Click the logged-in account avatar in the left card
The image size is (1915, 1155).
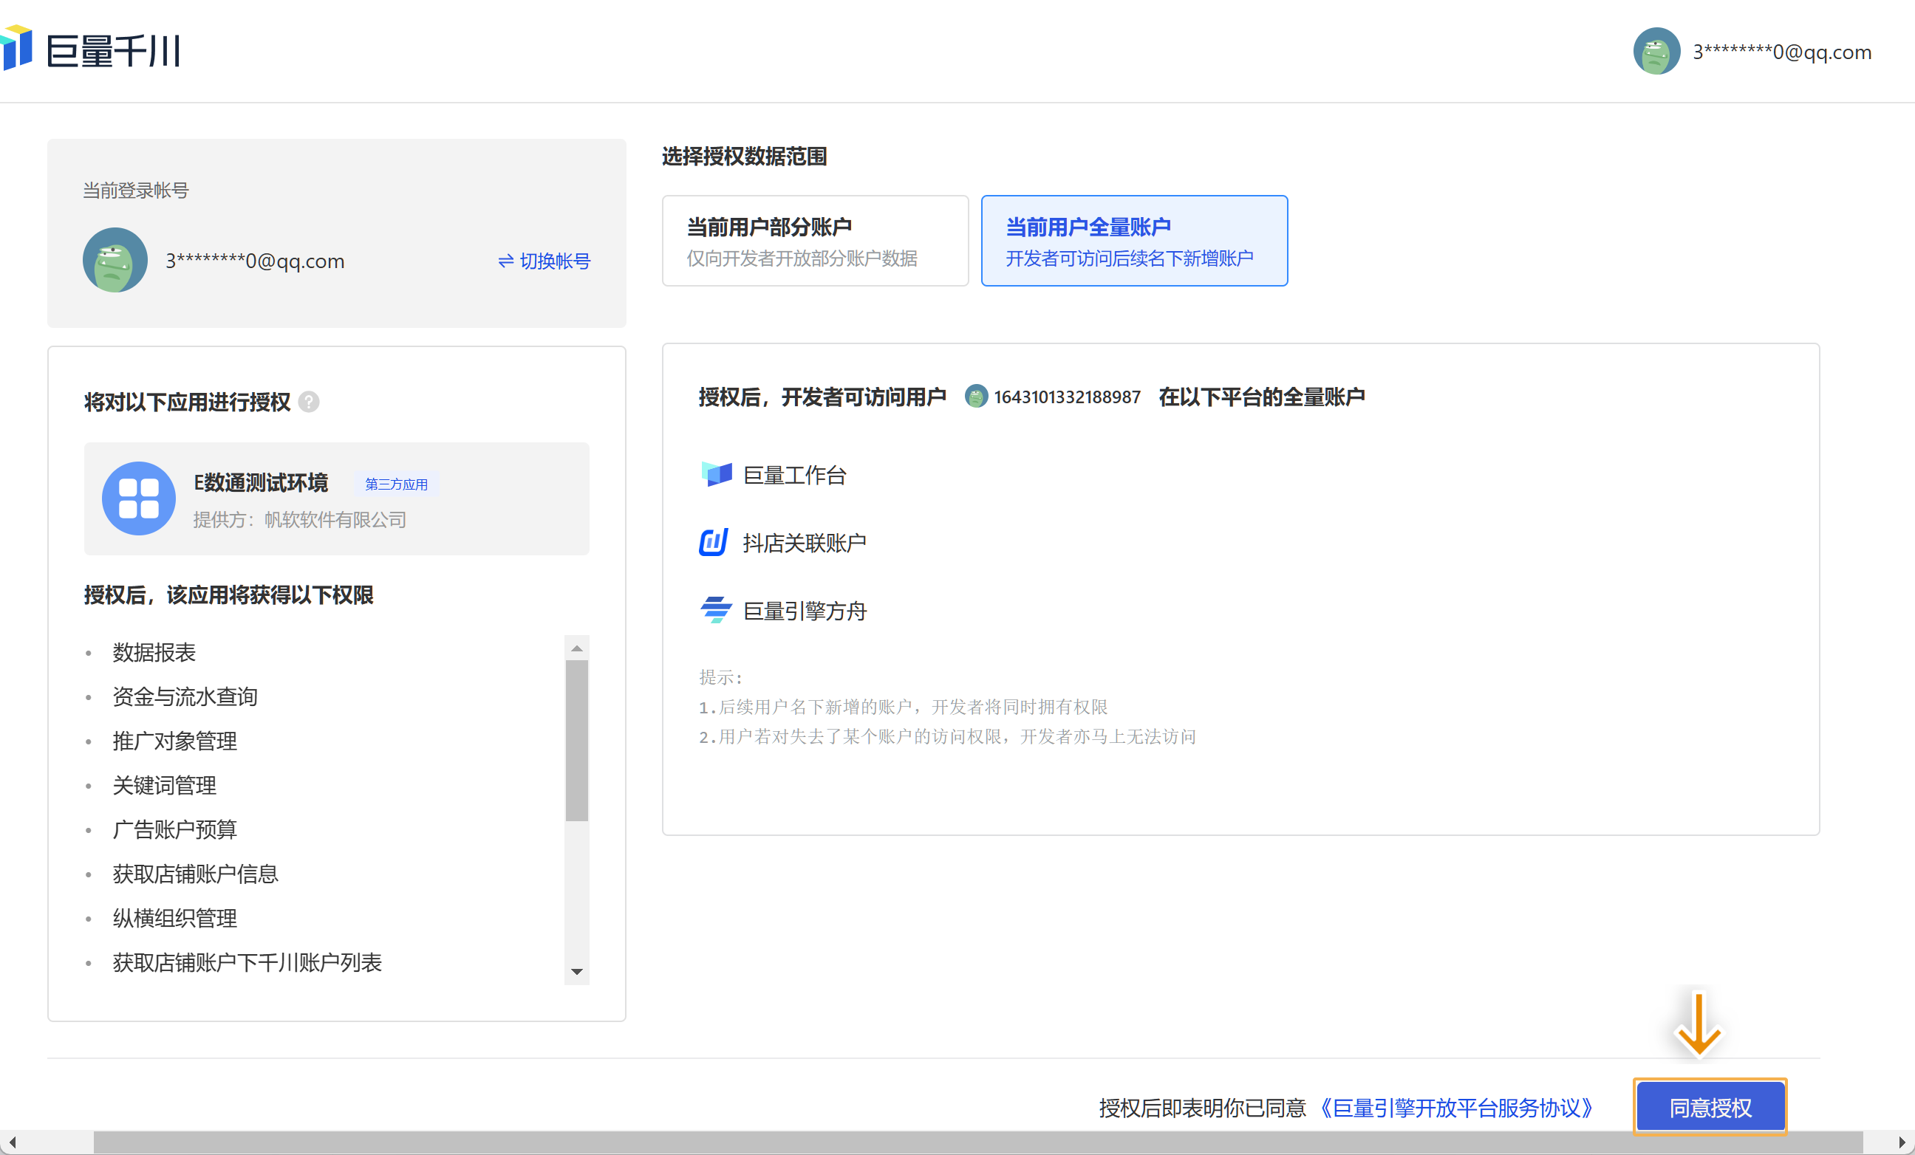(x=115, y=260)
